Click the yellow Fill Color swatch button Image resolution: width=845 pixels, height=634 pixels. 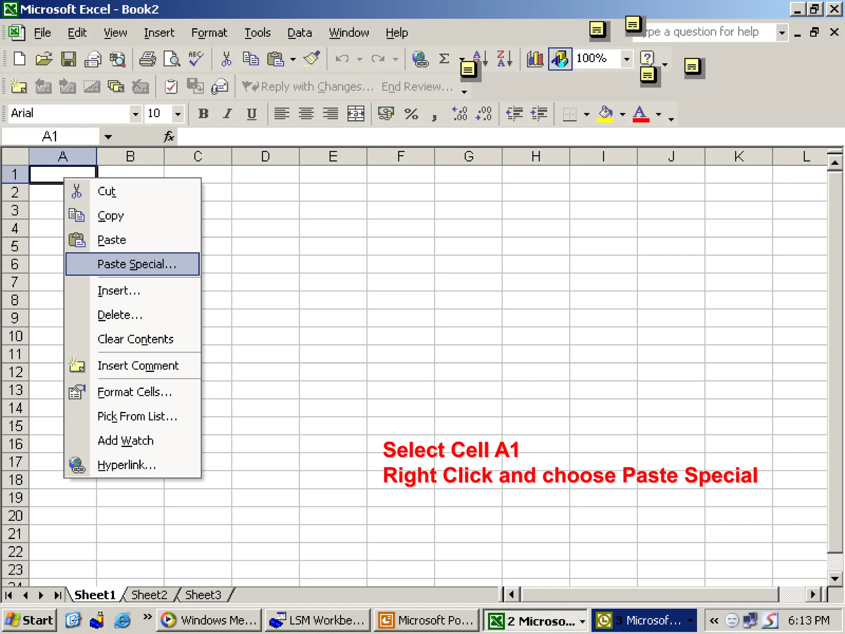605,114
